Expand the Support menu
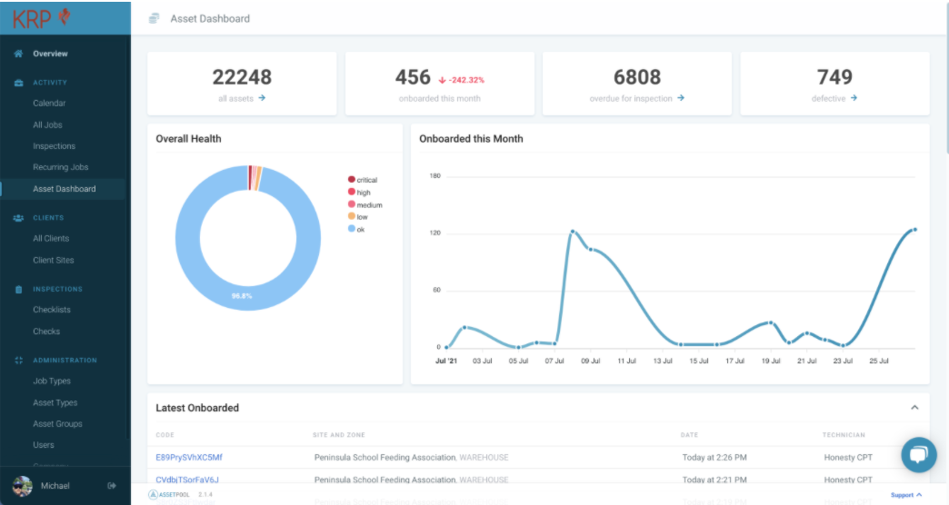The image size is (949, 505). [x=906, y=495]
